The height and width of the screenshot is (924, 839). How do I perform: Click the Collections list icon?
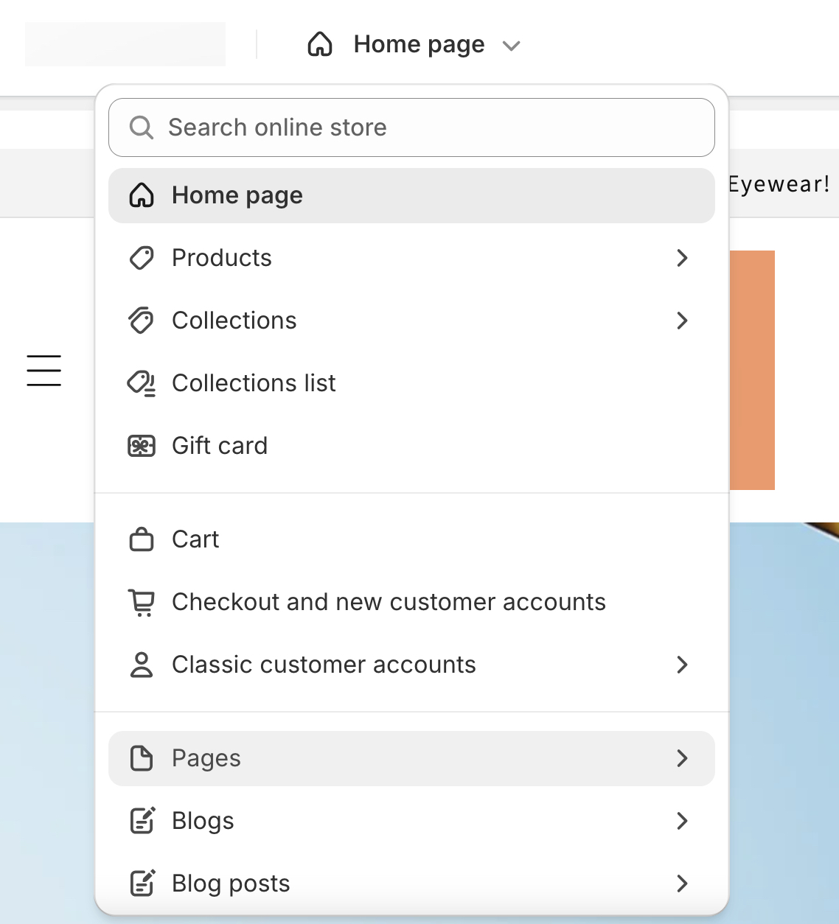click(x=142, y=383)
